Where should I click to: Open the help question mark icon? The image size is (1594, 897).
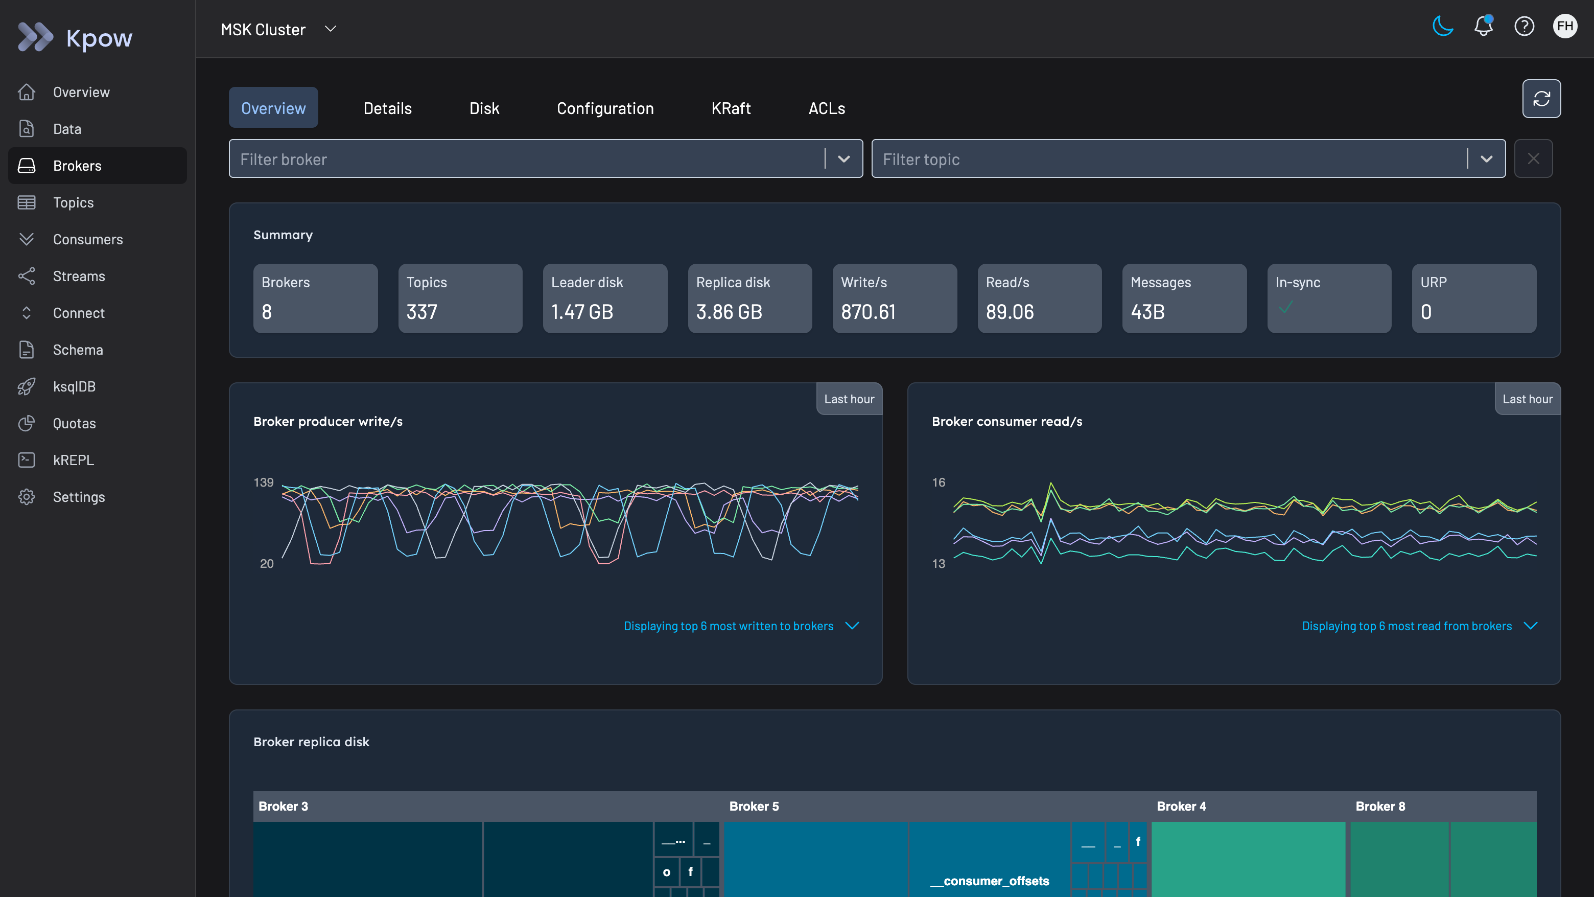click(x=1523, y=26)
